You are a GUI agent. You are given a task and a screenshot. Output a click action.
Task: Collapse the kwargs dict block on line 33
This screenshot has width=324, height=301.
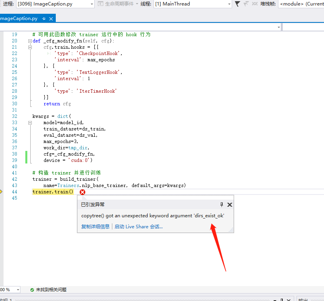click(x=30, y=123)
